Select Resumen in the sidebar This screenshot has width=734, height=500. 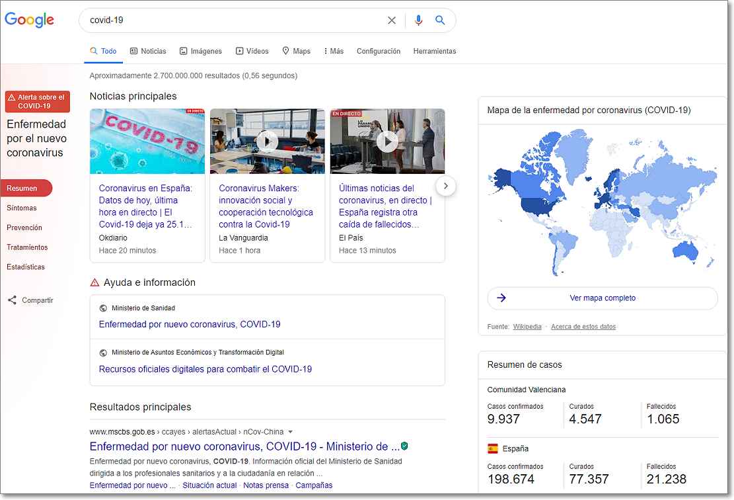pos(26,188)
